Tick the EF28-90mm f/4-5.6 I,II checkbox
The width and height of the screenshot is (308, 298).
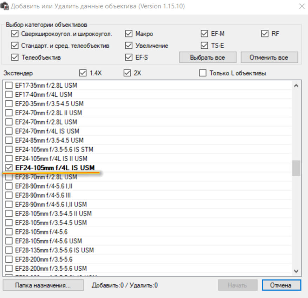pos(9,186)
